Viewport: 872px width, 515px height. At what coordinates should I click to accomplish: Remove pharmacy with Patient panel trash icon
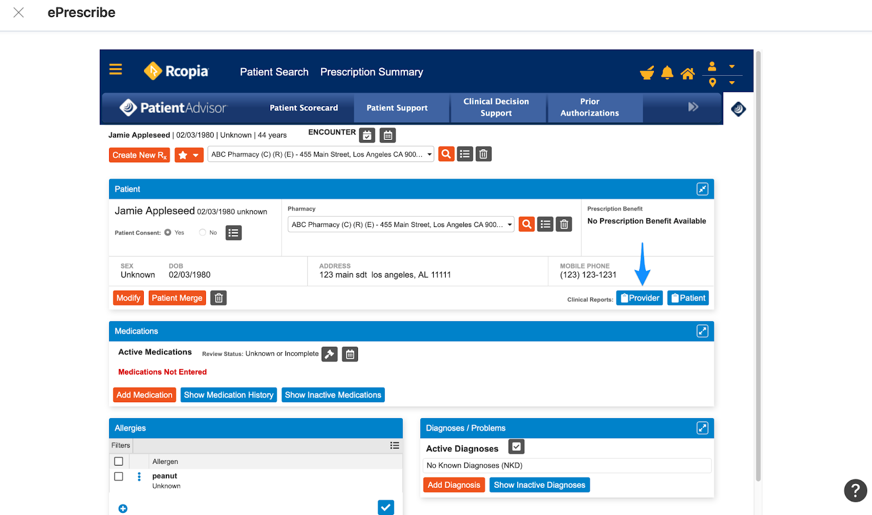[564, 224]
